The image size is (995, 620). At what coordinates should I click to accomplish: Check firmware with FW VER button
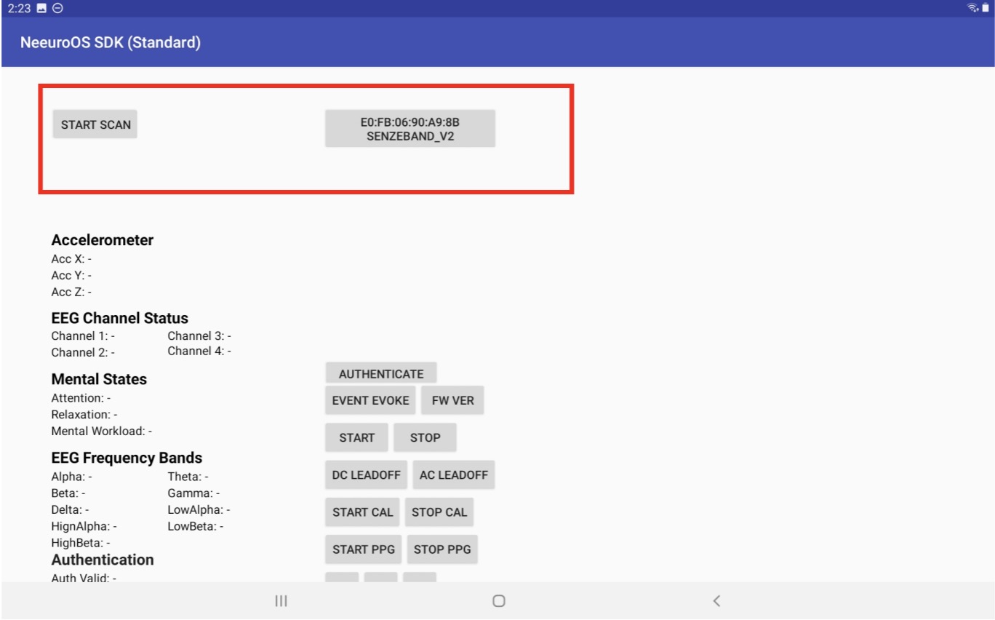[452, 400]
